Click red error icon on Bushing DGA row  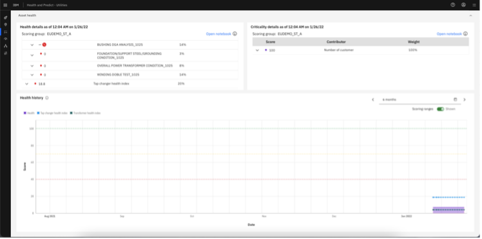click(x=44, y=45)
